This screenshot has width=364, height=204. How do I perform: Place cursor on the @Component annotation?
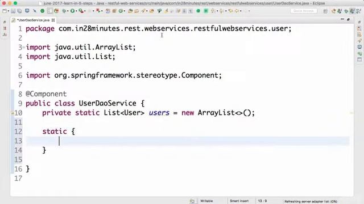pyautogui.click(x=46, y=94)
